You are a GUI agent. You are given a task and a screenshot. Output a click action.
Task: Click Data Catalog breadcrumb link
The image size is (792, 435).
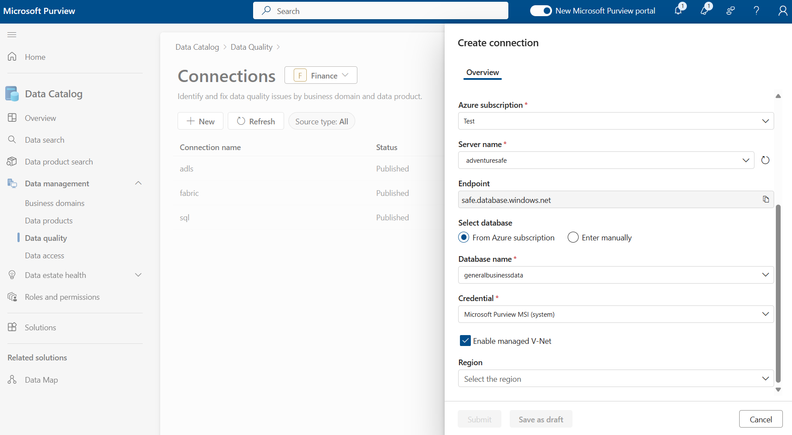(x=197, y=47)
